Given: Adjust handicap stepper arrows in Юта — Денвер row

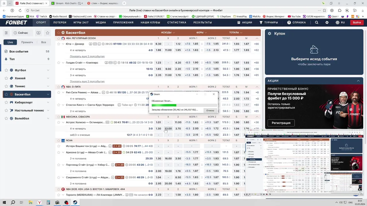Looking at the screenshot, I should point(202,44).
